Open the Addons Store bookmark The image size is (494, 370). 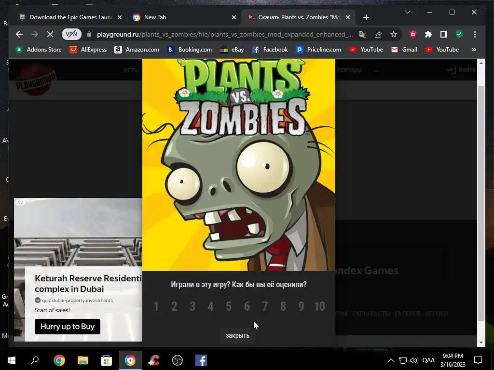(39, 50)
